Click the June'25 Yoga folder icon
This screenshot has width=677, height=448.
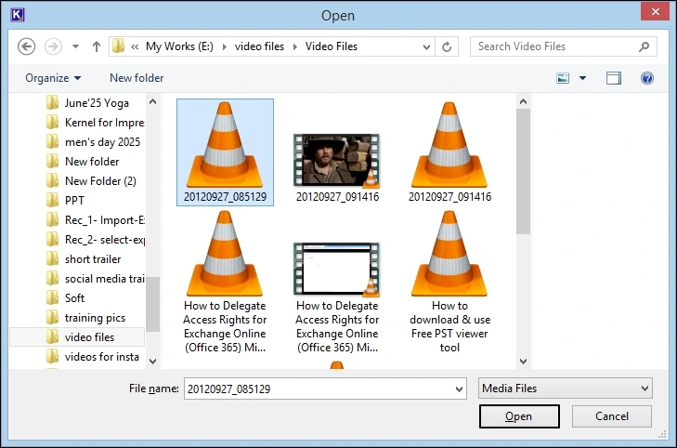(x=52, y=103)
